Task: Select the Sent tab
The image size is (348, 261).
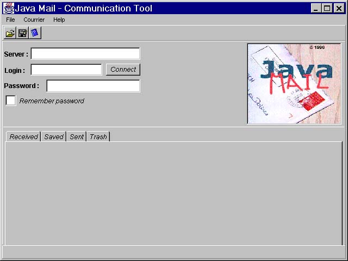Action: click(77, 136)
